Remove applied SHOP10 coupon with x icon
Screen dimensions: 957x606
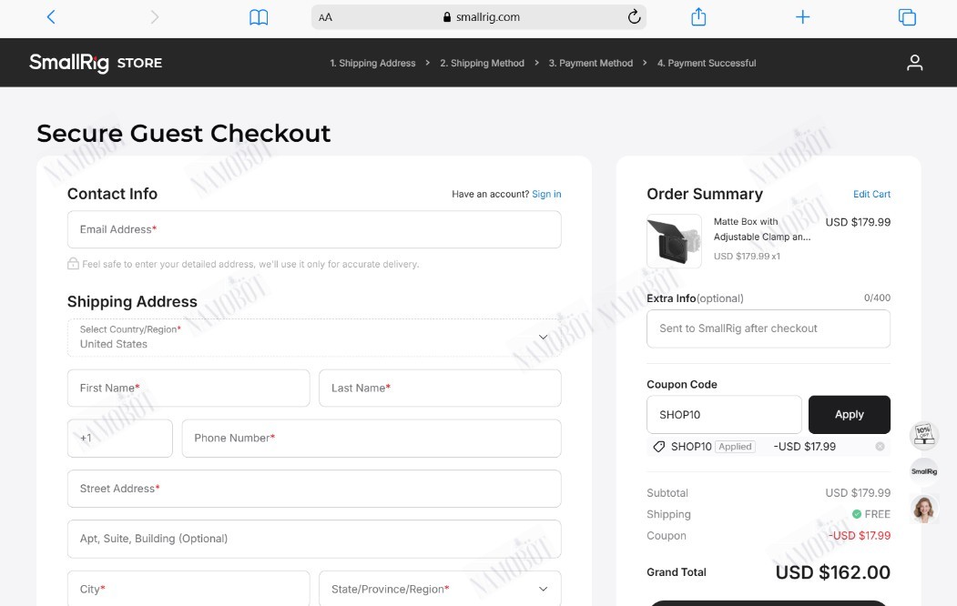880,446
